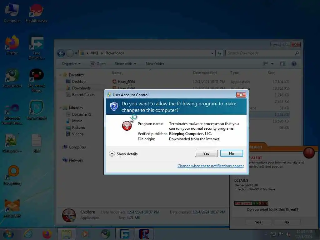Sort by Type column header
This screenshot has width=320, height=240.
coord(235,73)
